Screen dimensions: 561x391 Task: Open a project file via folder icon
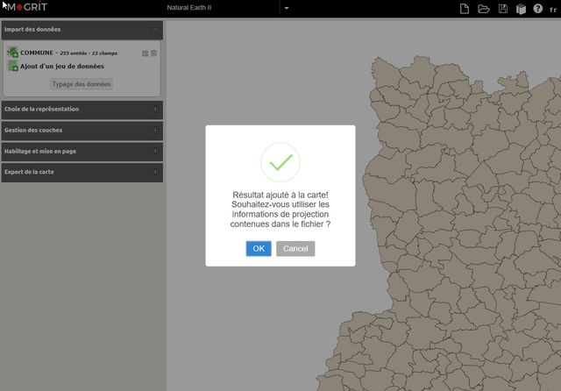coord(484,9)
